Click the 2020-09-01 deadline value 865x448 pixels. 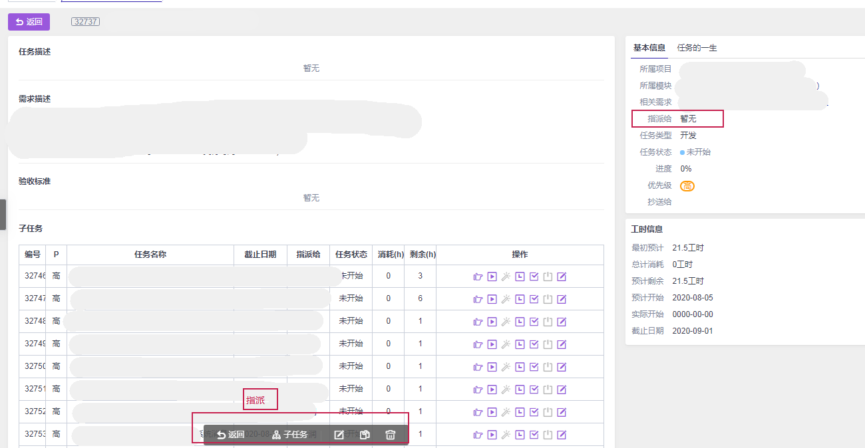point(693,331)
